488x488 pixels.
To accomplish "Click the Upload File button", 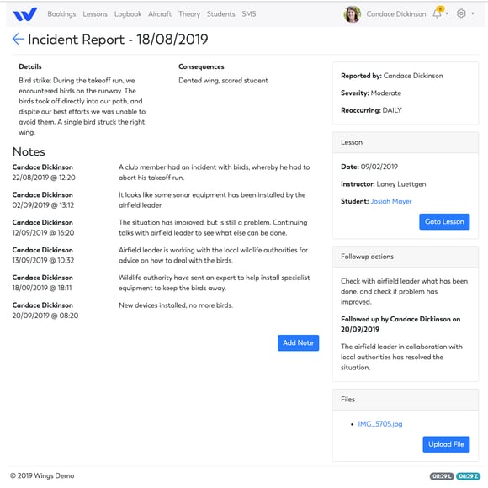I will point(446,444).
